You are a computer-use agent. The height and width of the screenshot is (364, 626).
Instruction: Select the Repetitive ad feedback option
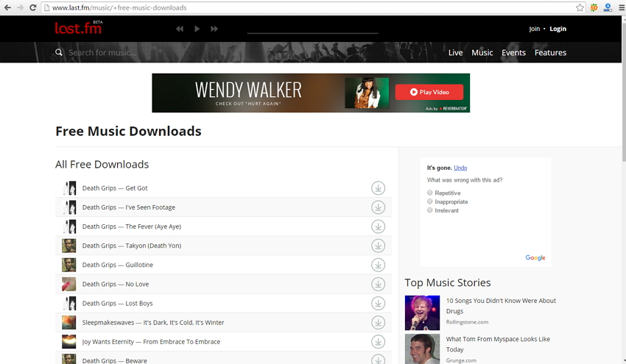tap(430, 193)
